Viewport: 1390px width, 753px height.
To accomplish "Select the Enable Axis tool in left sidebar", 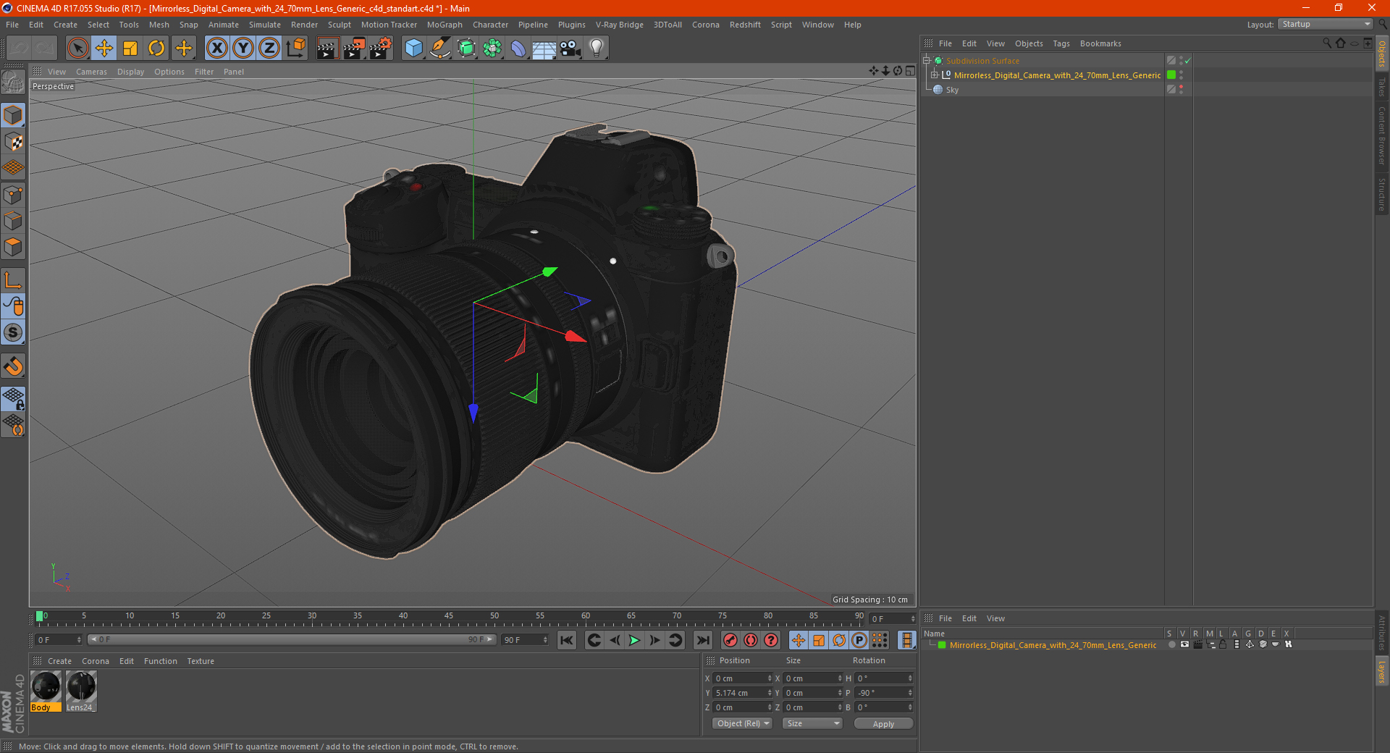I will click(14, 280).
